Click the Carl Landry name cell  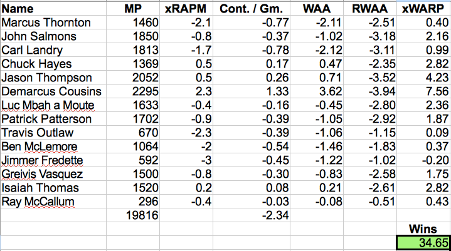tap(53, 50)
